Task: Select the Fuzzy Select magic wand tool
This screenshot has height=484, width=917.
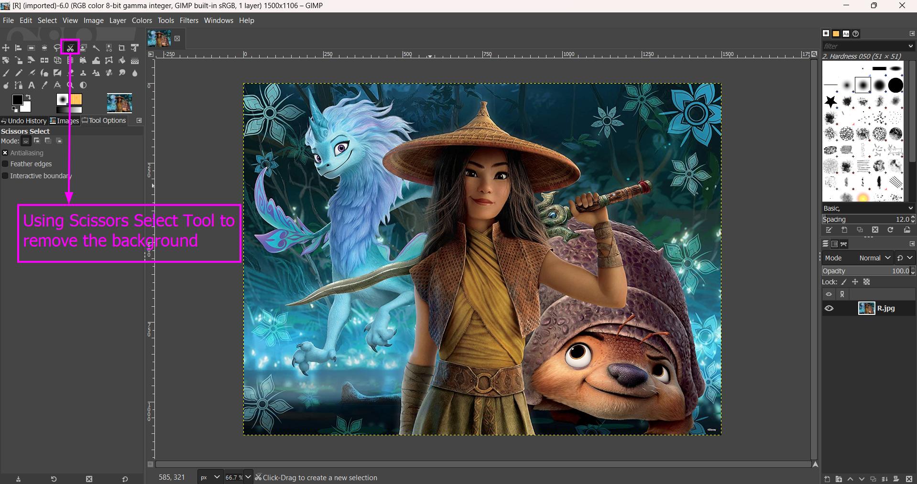Action: point(96,48)
